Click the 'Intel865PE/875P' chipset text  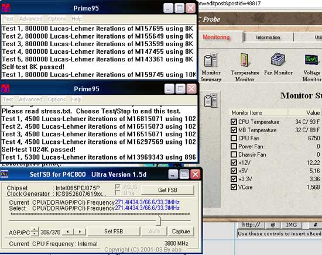click(78, 188)
